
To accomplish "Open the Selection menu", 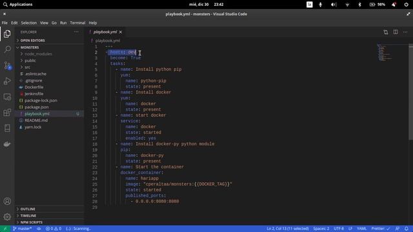I will (x=28, y=23).
